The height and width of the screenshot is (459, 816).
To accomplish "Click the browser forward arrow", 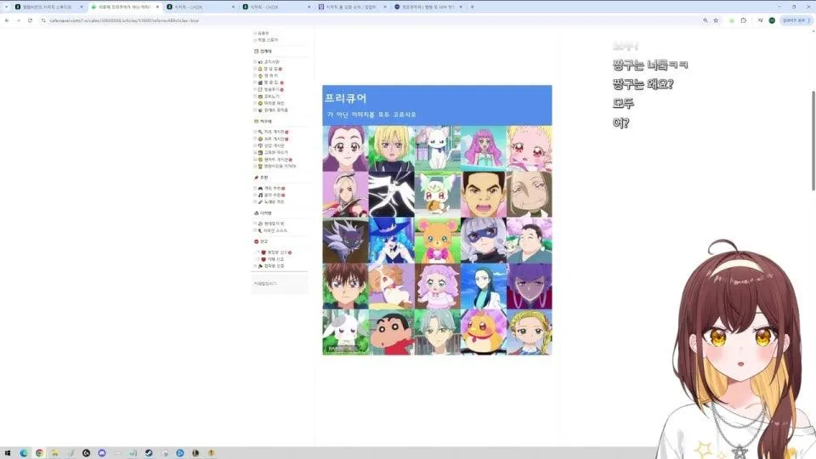I will pyautogui.click(x=18, y=20).
